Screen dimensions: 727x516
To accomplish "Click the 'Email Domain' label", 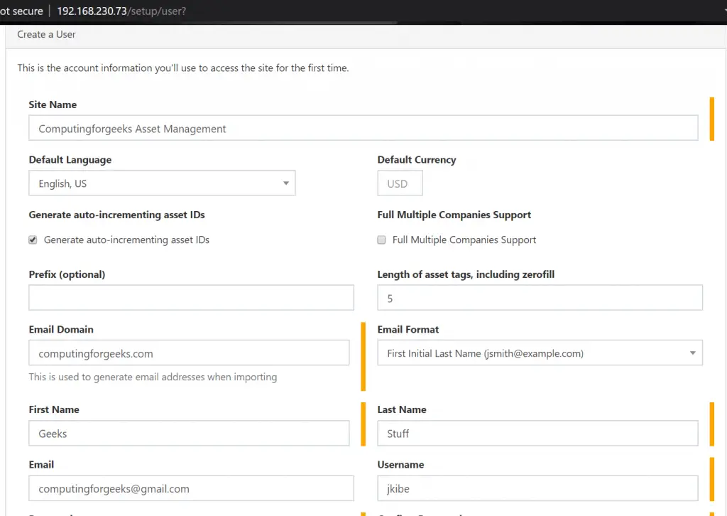I will click(x=61, y=330).
